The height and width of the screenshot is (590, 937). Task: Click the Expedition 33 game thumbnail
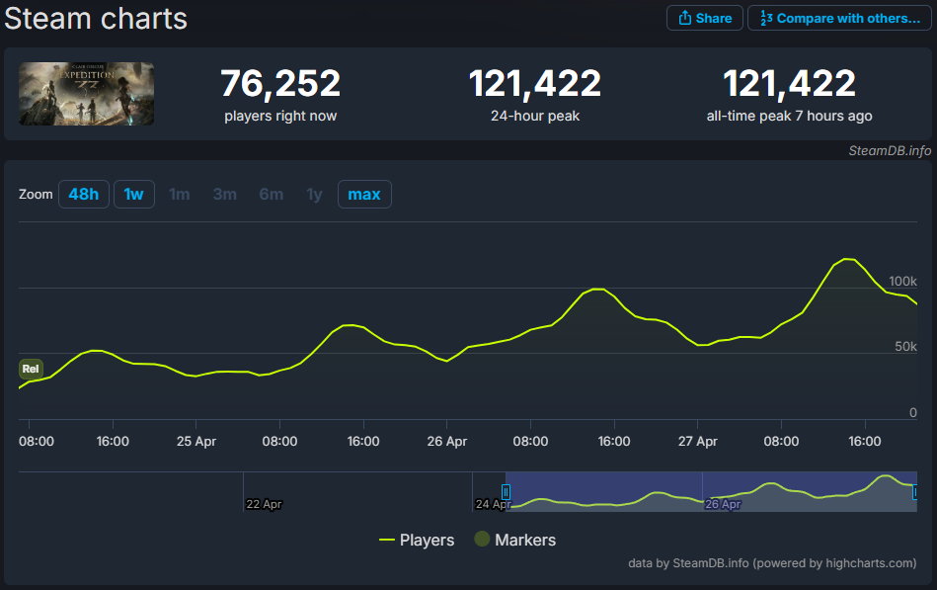87,94
